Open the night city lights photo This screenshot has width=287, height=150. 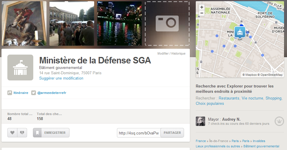[120, 23]
